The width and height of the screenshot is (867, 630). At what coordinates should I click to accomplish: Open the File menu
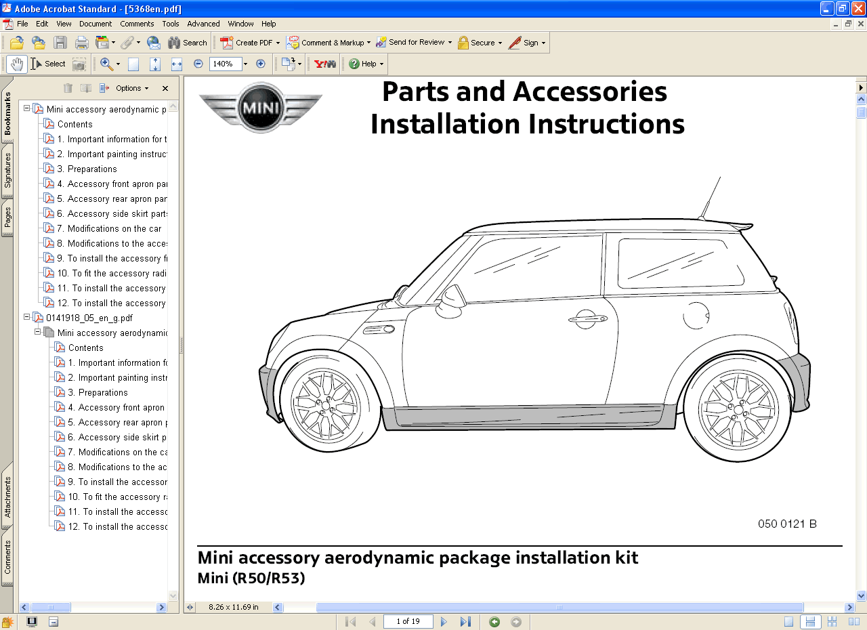pos(22,24)
